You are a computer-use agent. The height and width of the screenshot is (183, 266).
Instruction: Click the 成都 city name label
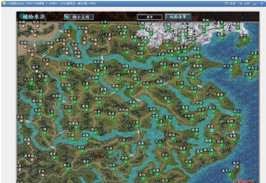(x=38, y=110)
